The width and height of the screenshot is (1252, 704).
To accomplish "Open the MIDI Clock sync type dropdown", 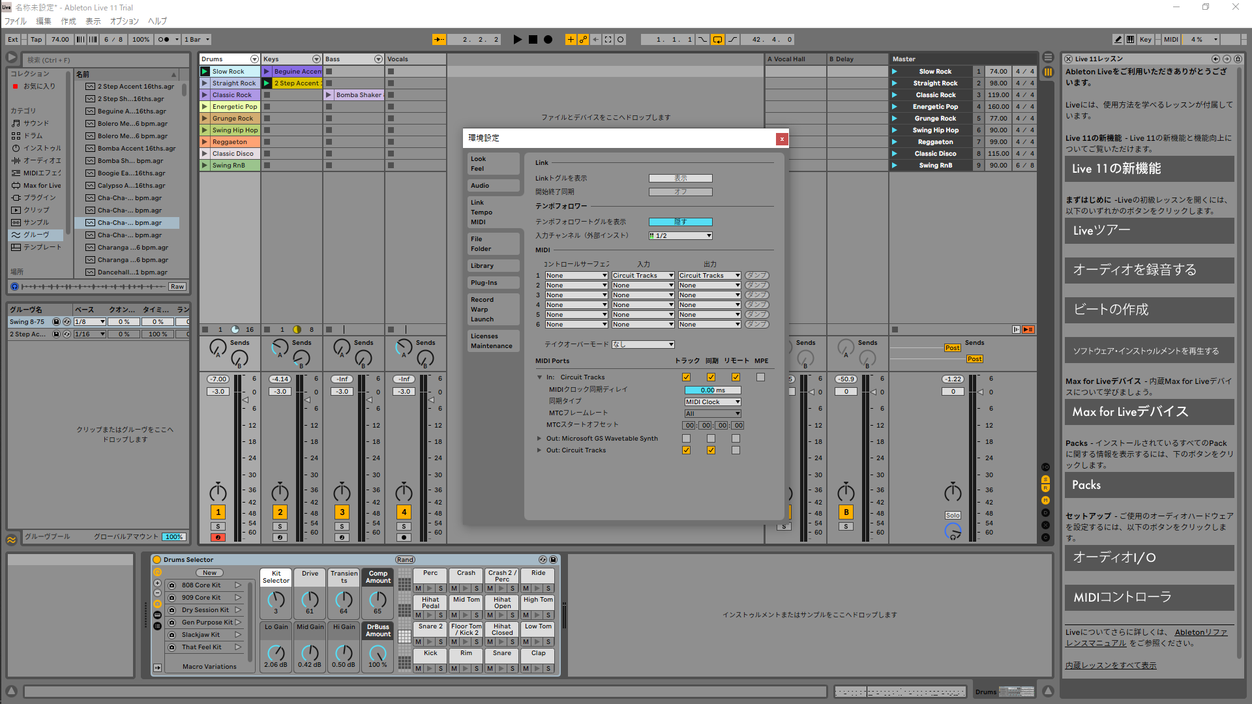I will point(713,402).
